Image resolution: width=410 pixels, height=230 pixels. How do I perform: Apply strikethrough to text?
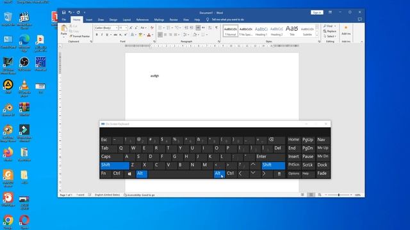(115, 34)
